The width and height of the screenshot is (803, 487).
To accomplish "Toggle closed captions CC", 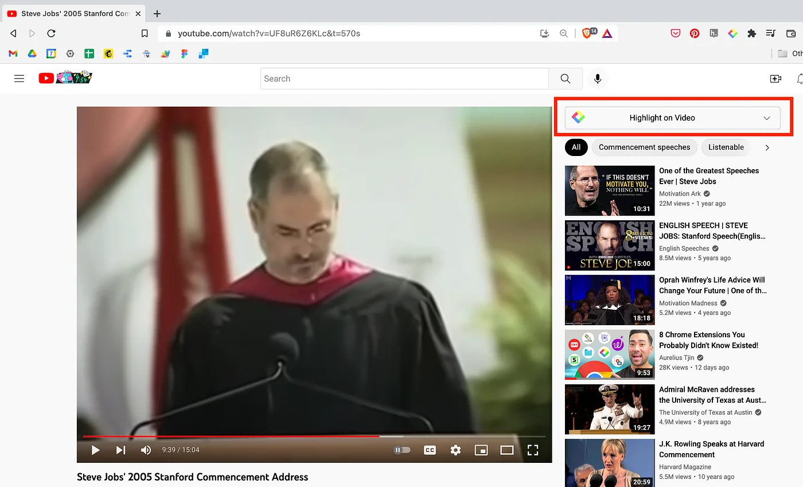I will [x=430, y=450].
